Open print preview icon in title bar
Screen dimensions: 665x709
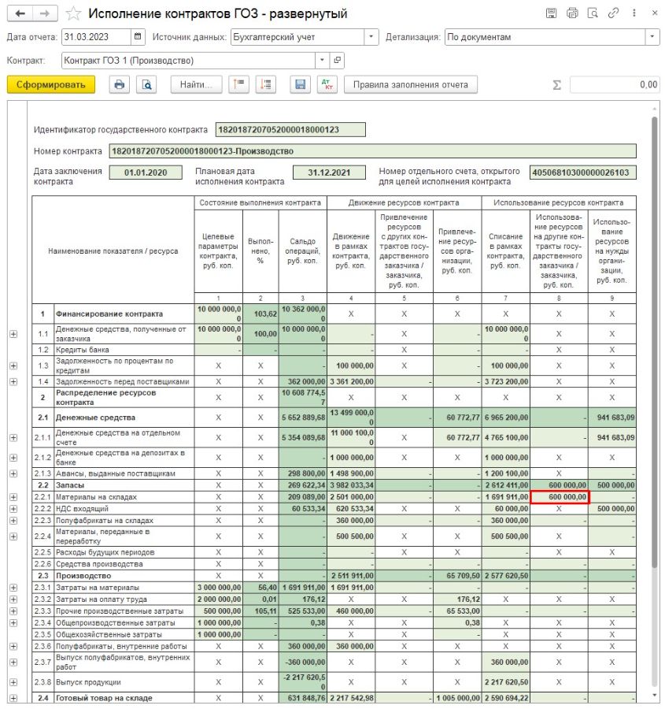coord(593,13)
